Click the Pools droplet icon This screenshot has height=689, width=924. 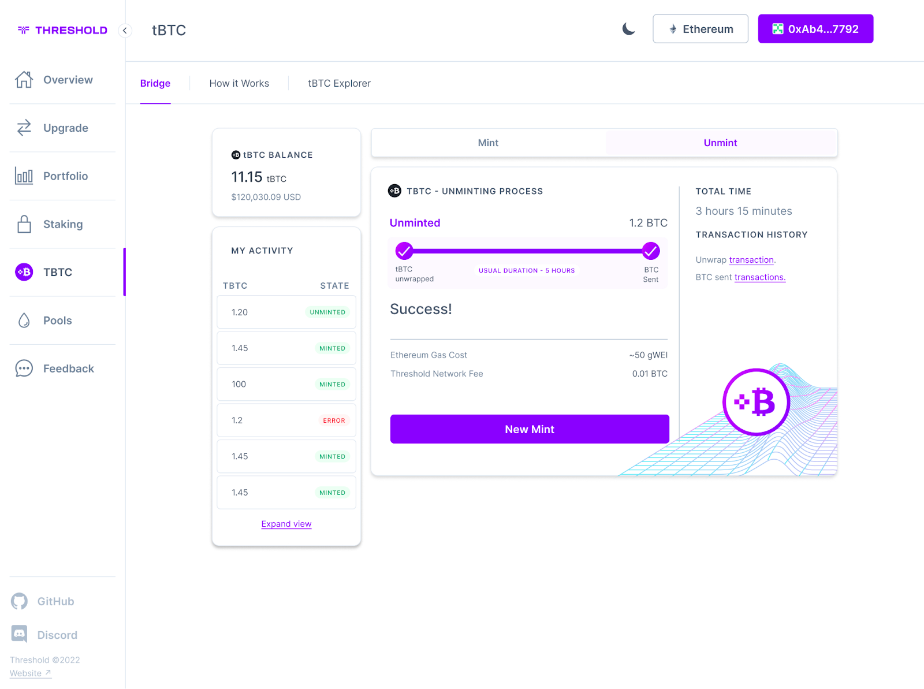pos(24,321)
